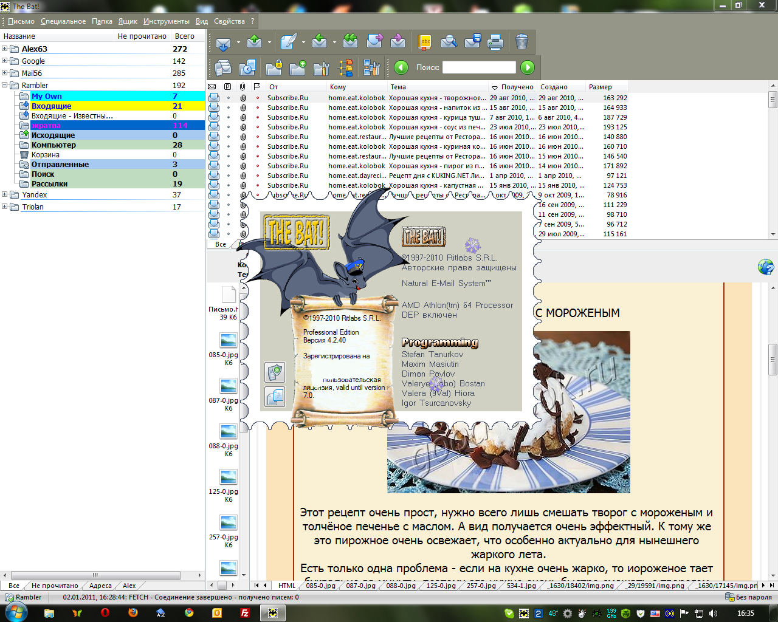
Task: Click the folder with padlock icon
Action: [274, 67]
